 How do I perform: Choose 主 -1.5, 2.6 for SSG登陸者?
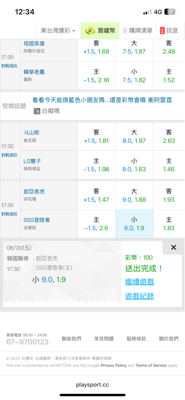97,224
